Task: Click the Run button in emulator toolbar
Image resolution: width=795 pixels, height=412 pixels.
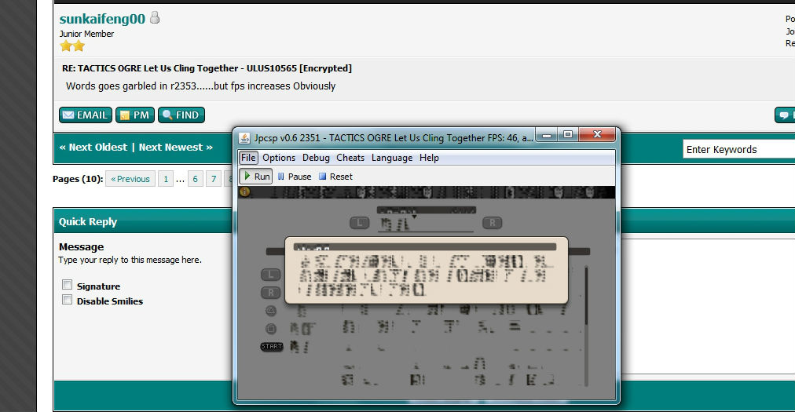Action: click(x=256, y=177)
